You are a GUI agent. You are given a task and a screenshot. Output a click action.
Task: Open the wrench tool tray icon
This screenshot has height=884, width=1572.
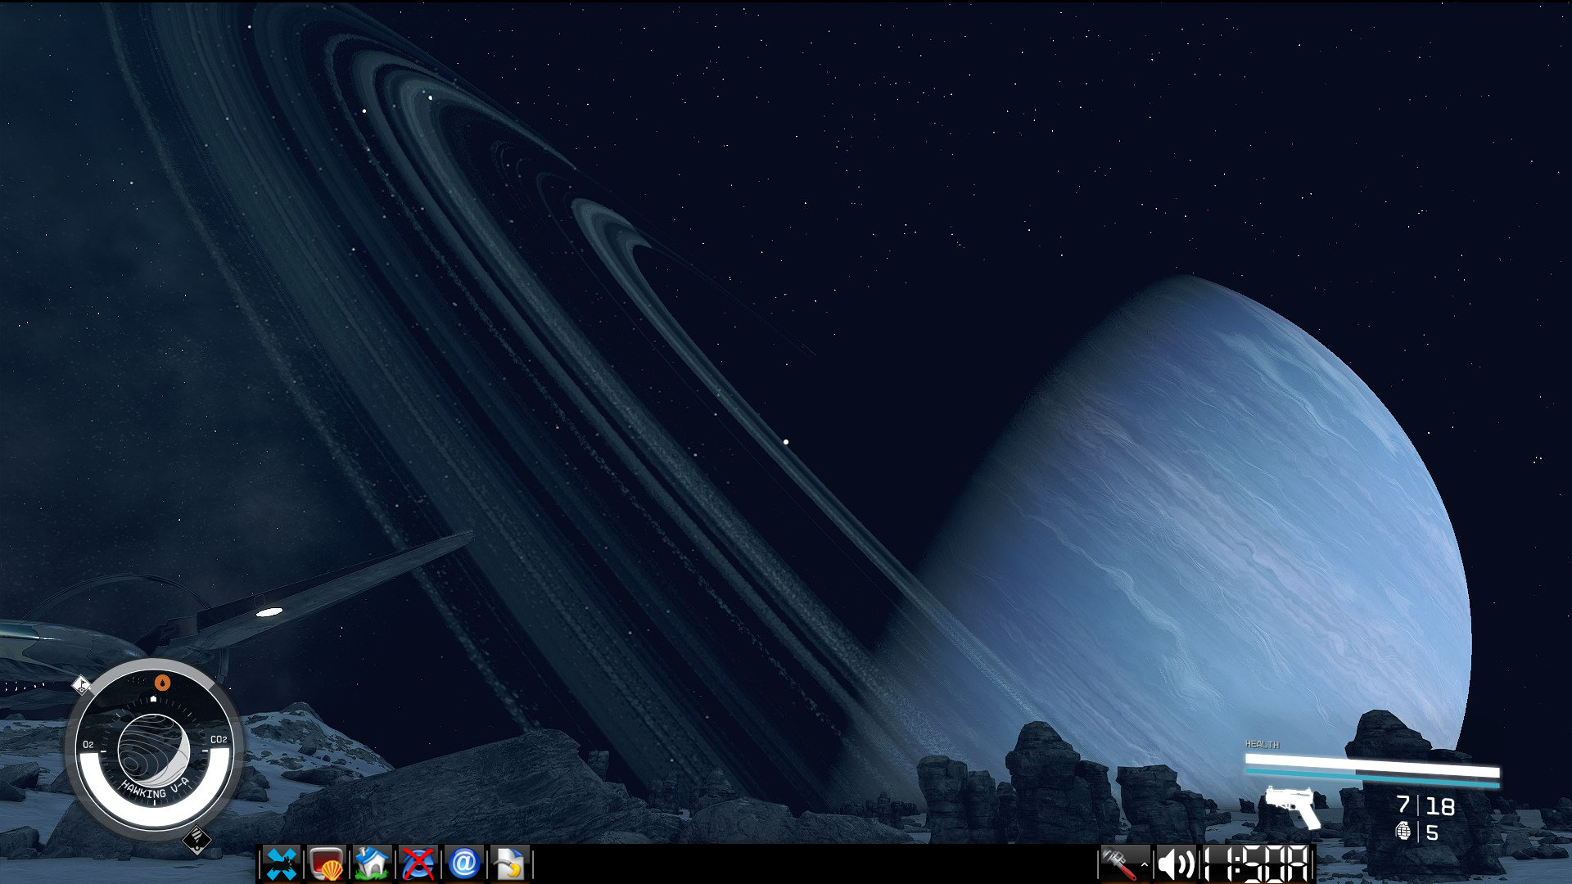click(x=1118, y=864)
